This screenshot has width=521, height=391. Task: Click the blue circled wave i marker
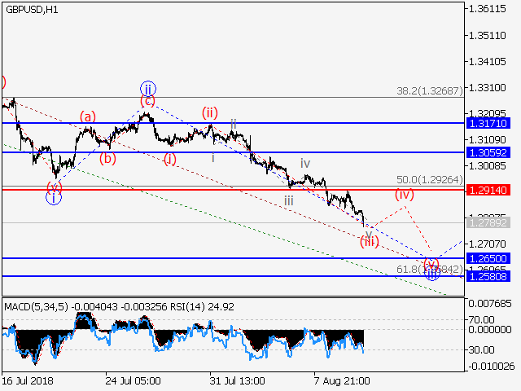[53, 197]
